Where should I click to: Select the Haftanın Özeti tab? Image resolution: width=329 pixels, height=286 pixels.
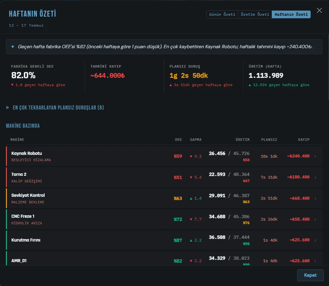pyautogui.click(x=291, y=14)
